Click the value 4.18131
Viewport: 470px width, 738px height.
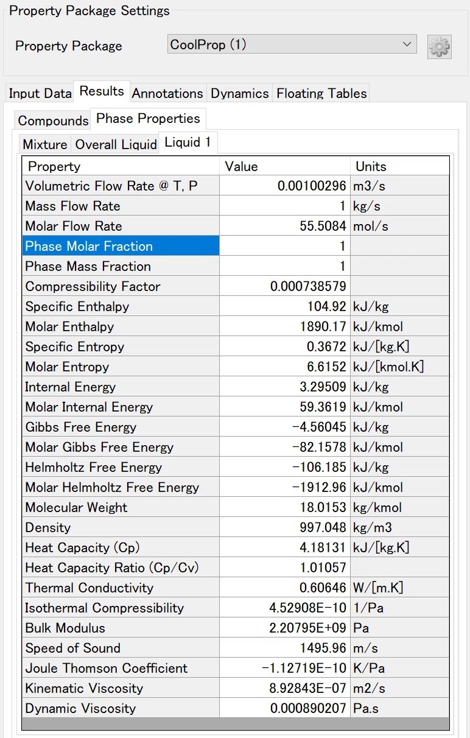[x=285, y=547]
